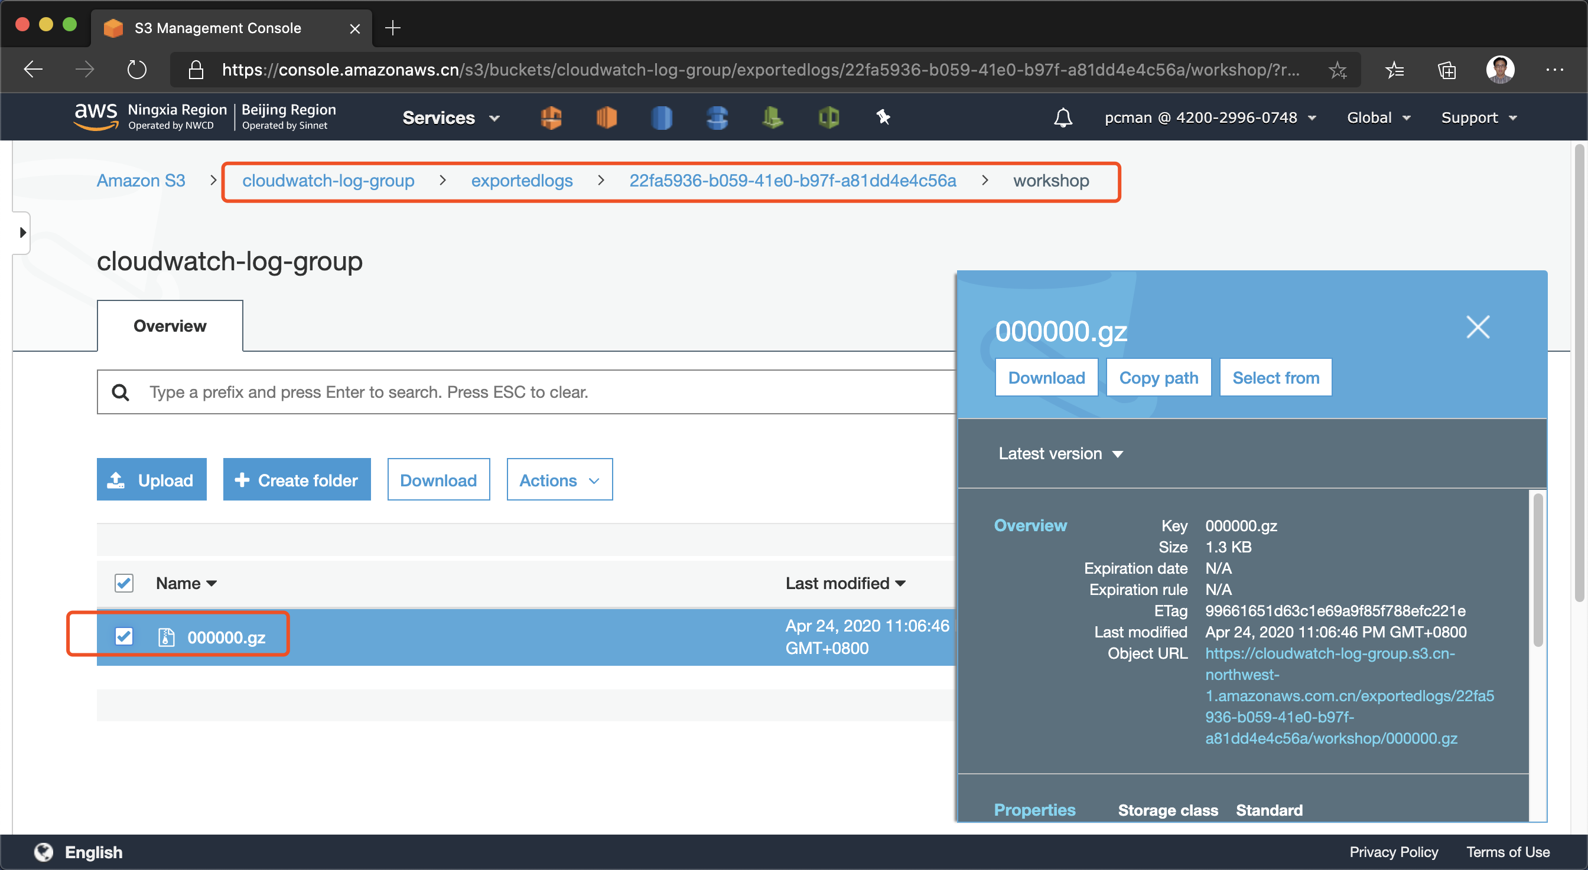Viewport: 1588px width, 870px height.
Task: Reload the page with browser refresh icon
Action: pos(137,70)
